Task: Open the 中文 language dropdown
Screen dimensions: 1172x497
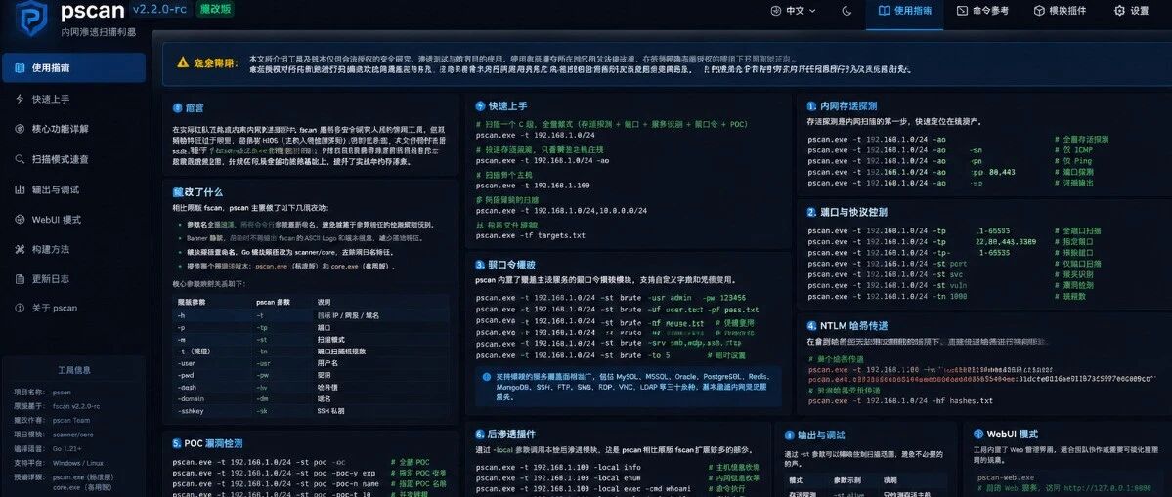Action: pyautogui.click(x=794, y=11)
